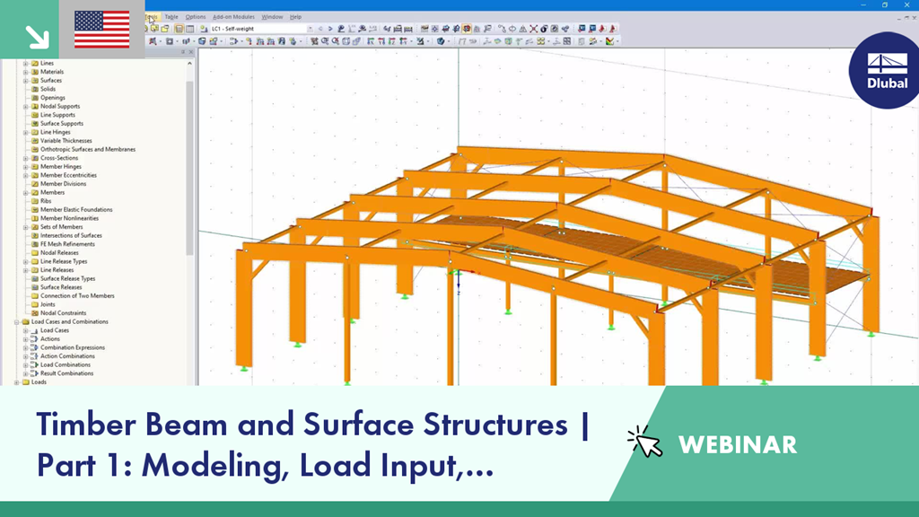The width and height of the screenshot is (919, 517).
Task: Expand the Sets of Members node
Action: 25,227
